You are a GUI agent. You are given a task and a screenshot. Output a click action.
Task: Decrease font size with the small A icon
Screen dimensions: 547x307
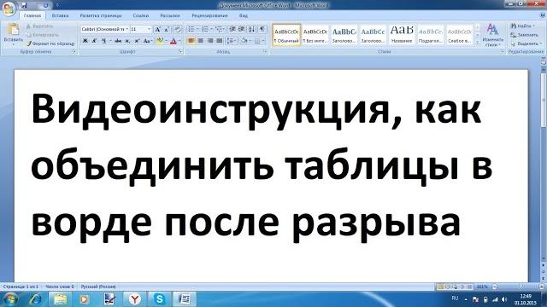coord(167,30)
